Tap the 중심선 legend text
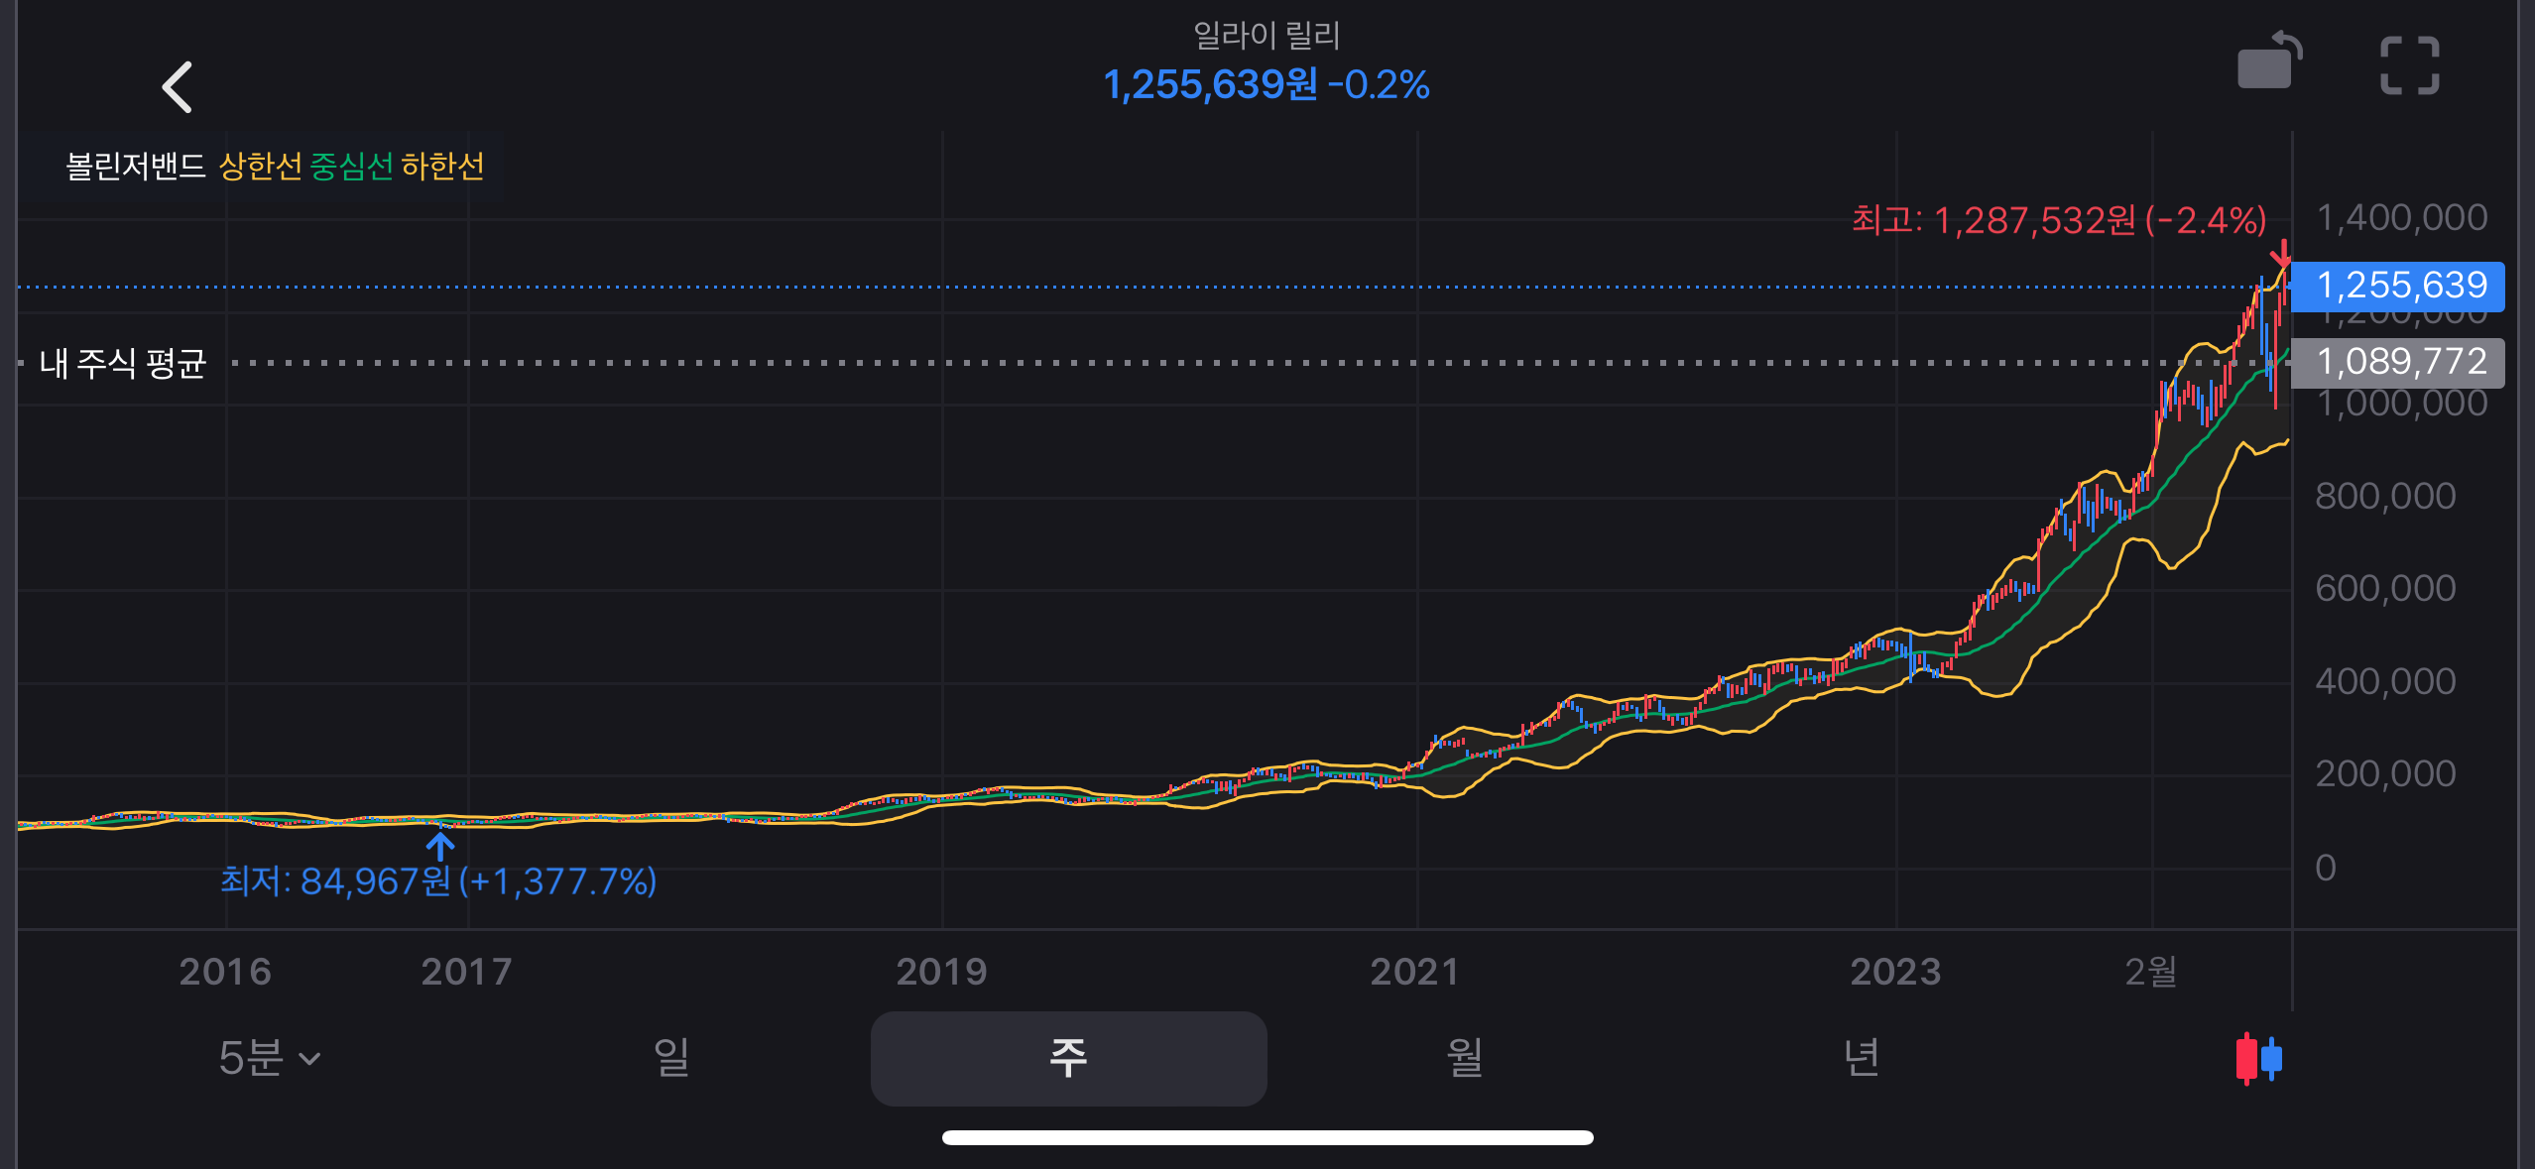Image resolution: width=2535 pixels, height=1169 pixels. (352, 166)
